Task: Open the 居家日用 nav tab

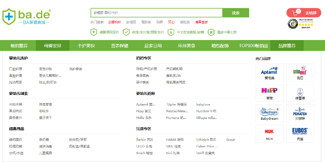Action: (153, 46)
